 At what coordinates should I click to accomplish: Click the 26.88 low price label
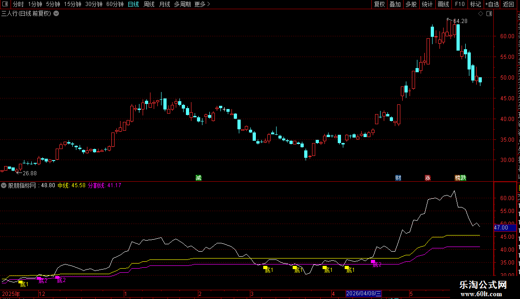(x=29, y=173)
